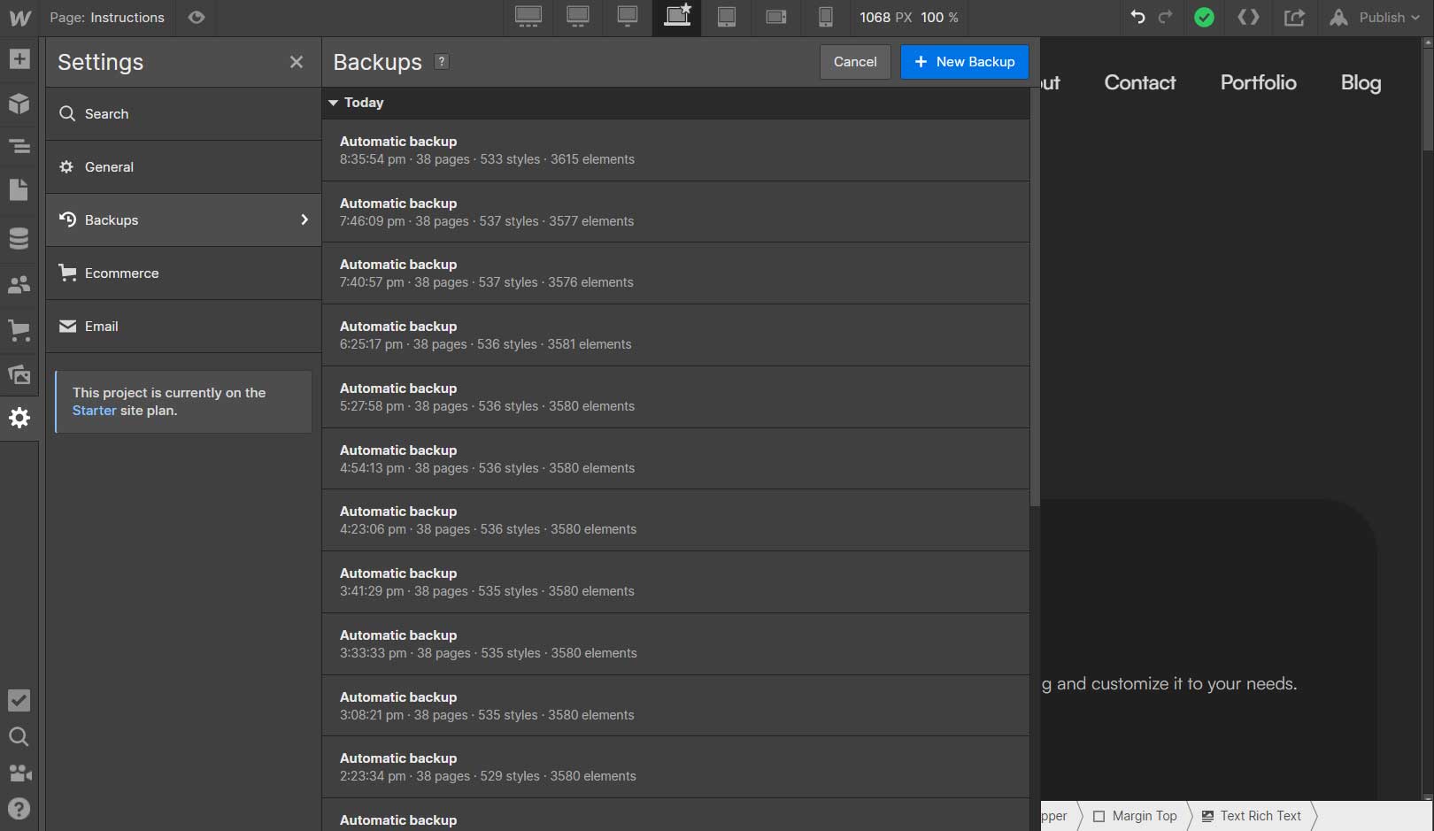Click the share project icon

coord(1294,17)
